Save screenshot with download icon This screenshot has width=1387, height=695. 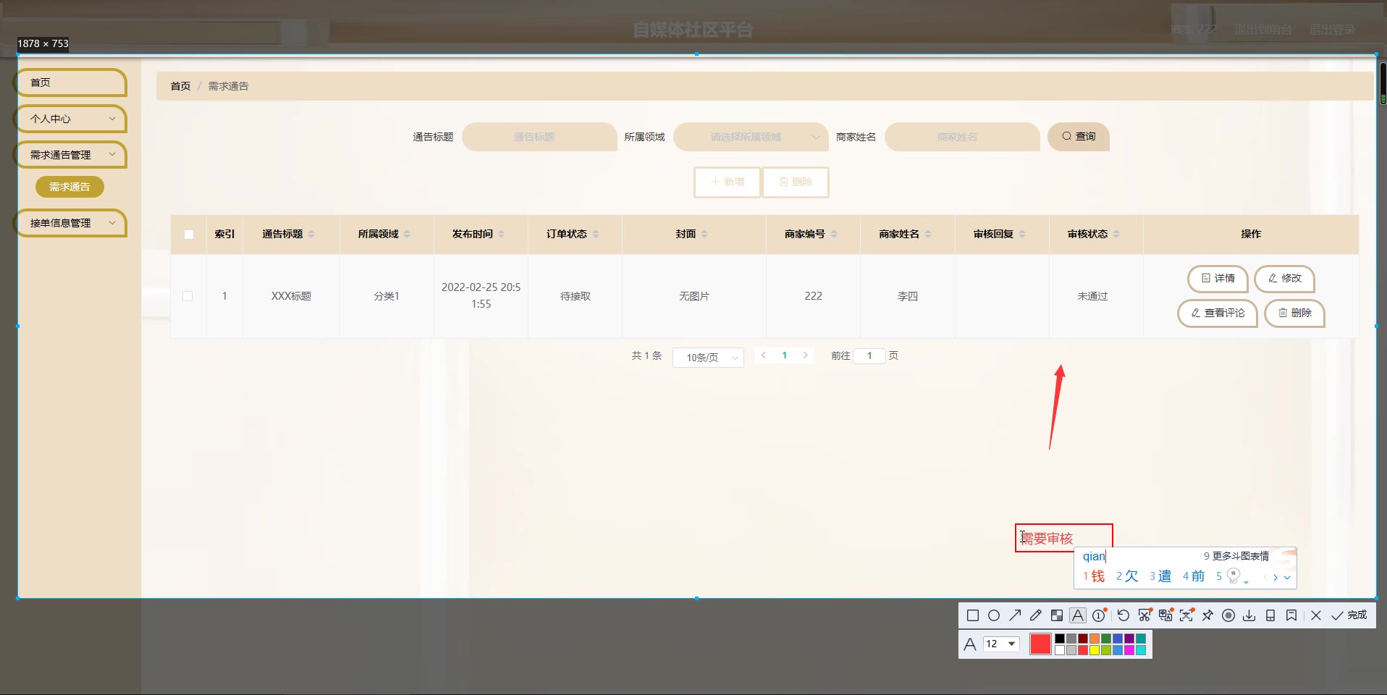coord(1249,615)
